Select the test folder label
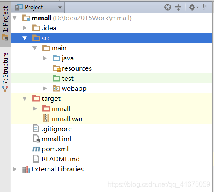The width and height of the screenshot is (214, 192). tap(68, 79)
